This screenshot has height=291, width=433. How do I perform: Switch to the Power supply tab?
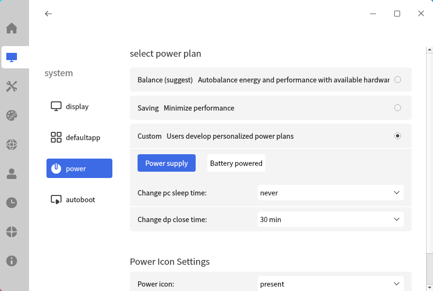pos(167,163)
